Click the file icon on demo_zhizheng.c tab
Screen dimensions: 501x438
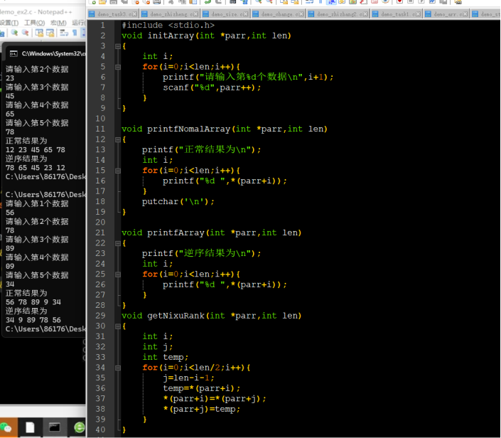click(x=144, y=14)
